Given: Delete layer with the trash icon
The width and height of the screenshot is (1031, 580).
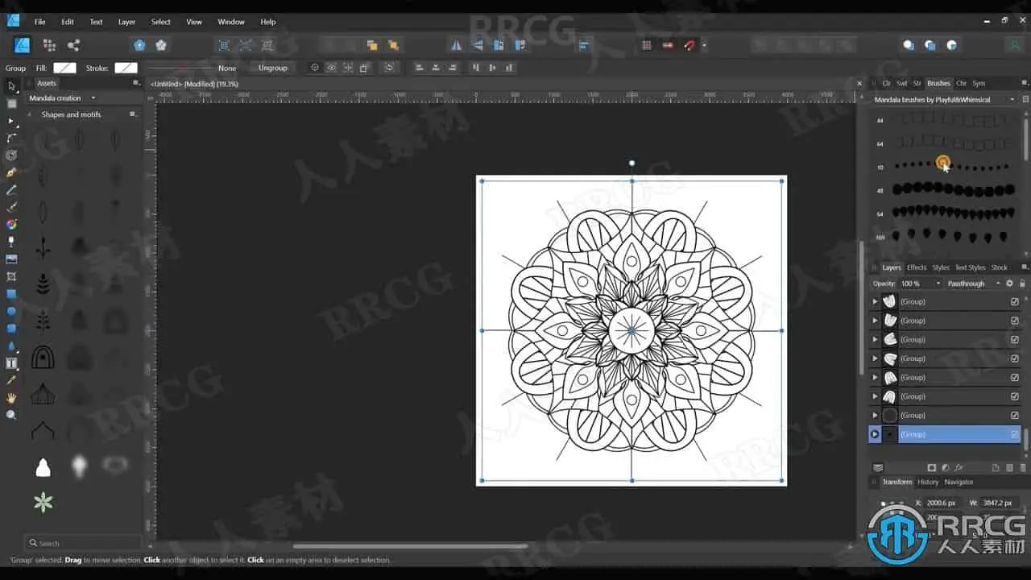Looking at the screenshot, I should (1023, 467).
